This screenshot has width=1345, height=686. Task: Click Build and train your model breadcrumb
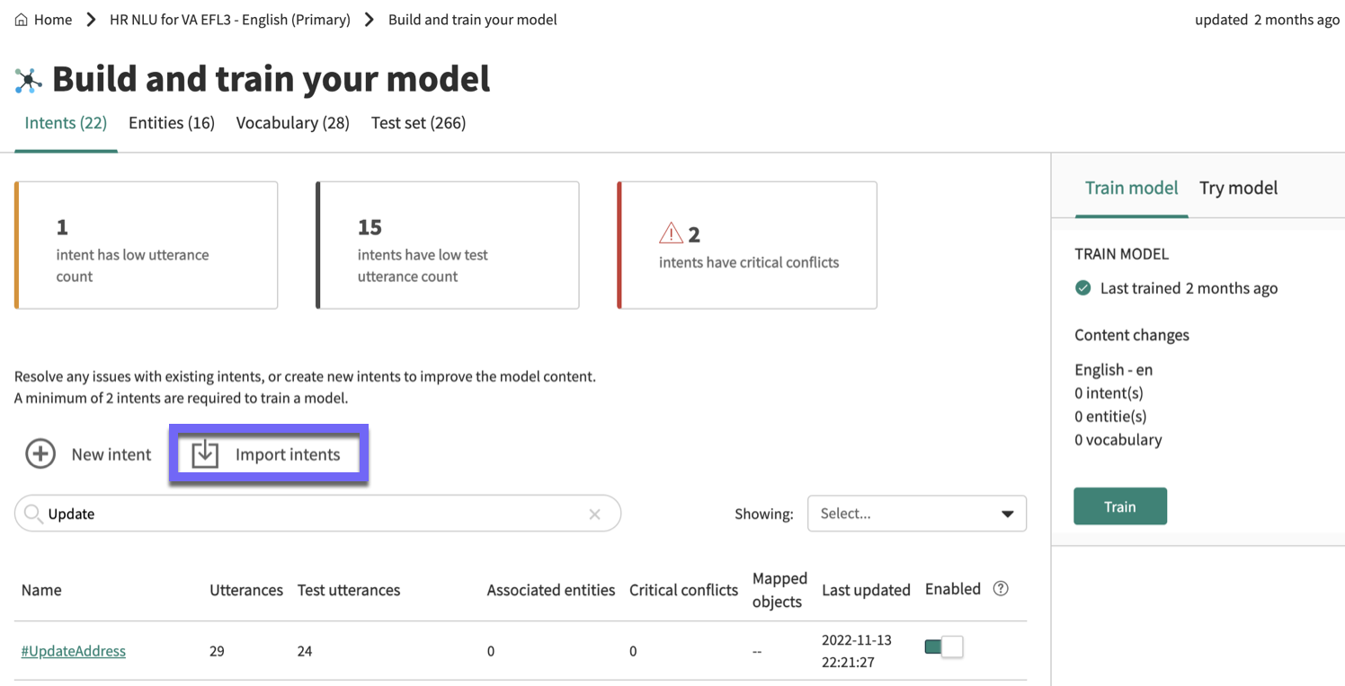click(x=473, y=20)
